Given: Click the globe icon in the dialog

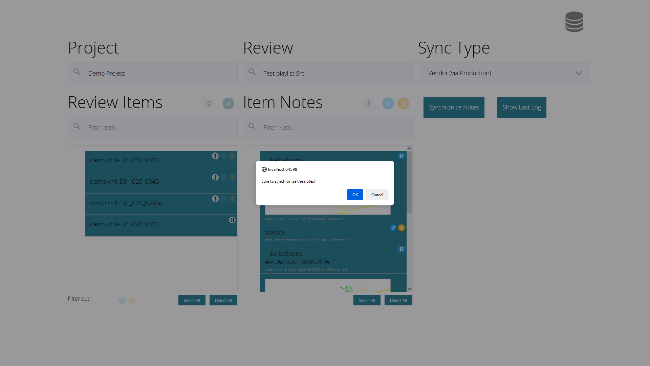Looking at the screenshot, I should point(264,169).
